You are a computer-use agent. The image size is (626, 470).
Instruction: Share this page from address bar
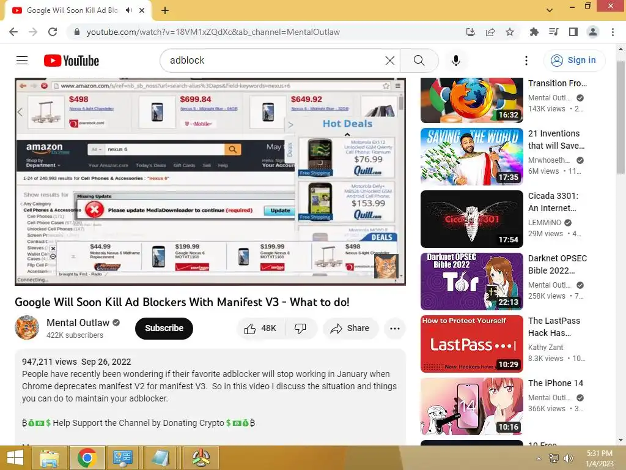point(490,32)
